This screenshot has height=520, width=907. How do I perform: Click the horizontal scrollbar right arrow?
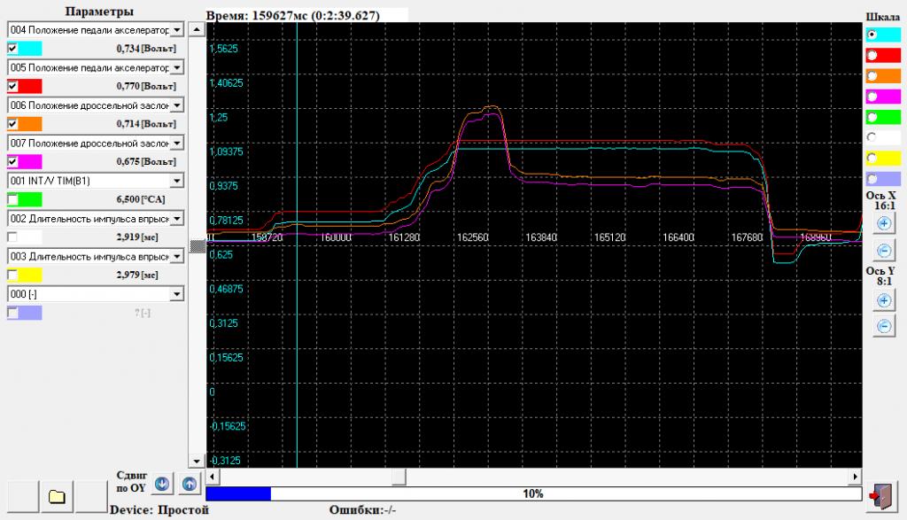pos(855,477)
